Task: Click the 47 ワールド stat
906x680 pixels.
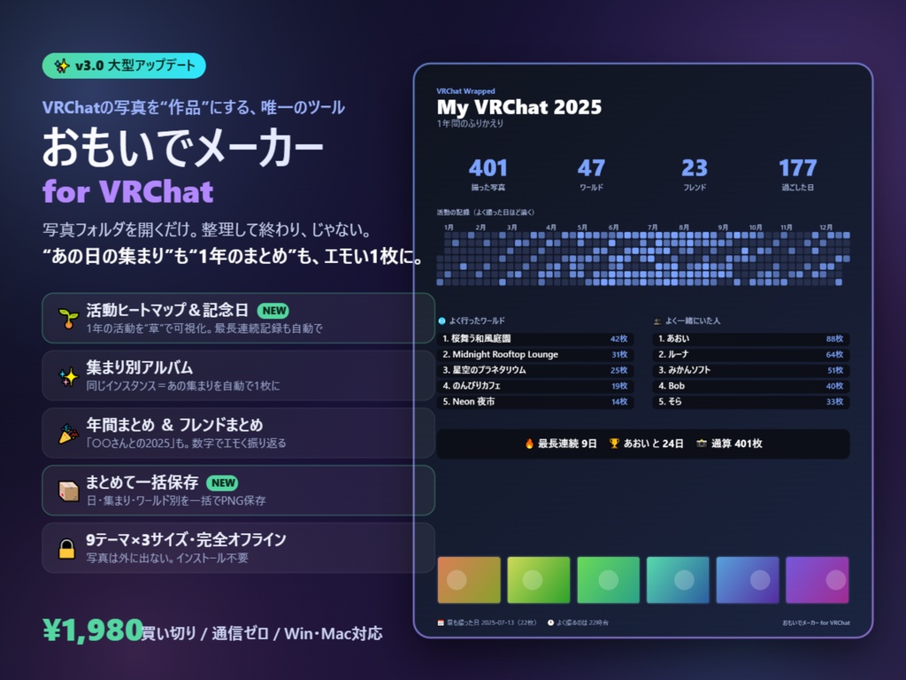Action: coord(591,174)
